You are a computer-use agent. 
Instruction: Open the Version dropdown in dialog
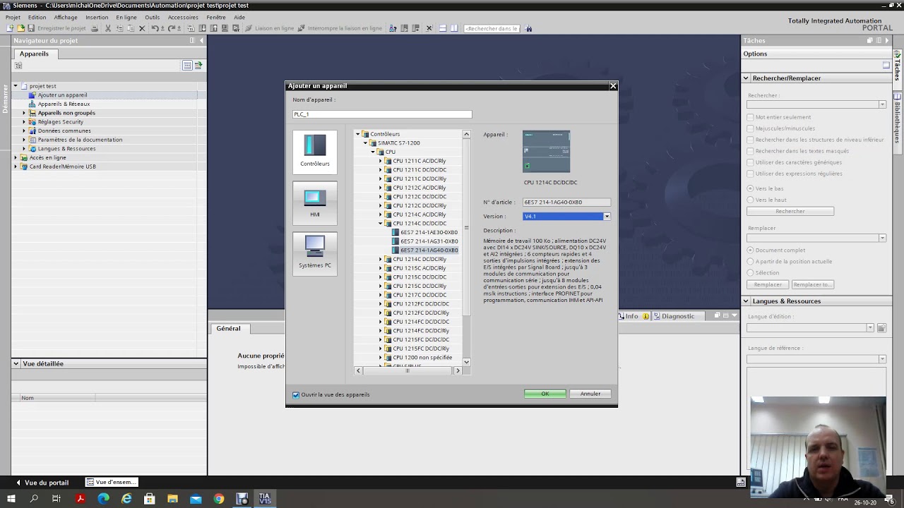(x=607, y=217)
